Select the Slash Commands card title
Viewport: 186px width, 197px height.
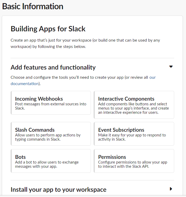(35, 130)
